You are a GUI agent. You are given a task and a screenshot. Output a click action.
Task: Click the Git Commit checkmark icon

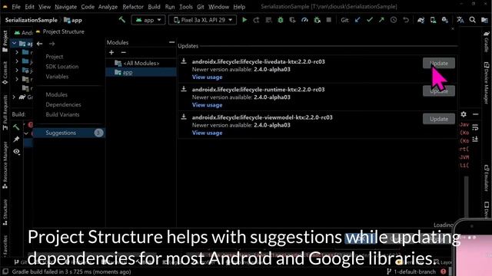(x=370, y=20)
